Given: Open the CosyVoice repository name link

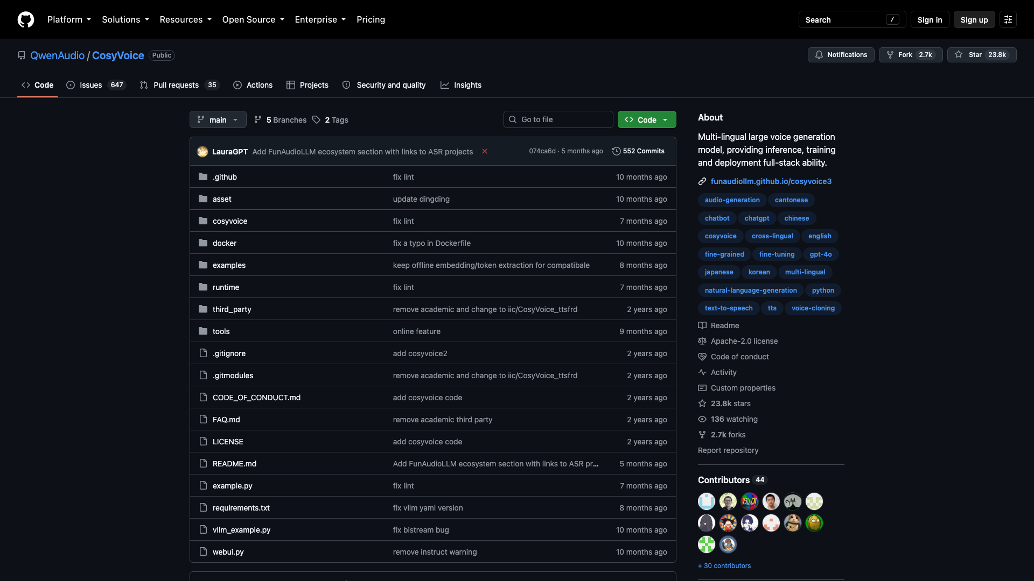Looking at the screenshot, I should pyautogui.click(x=118, y=55).
